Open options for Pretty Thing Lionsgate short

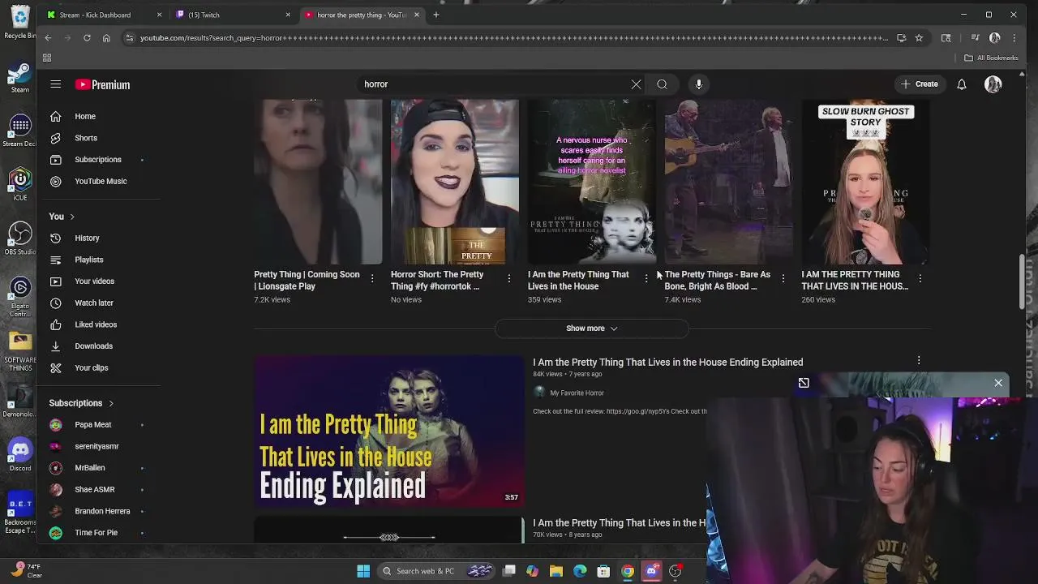click(372, 278)
